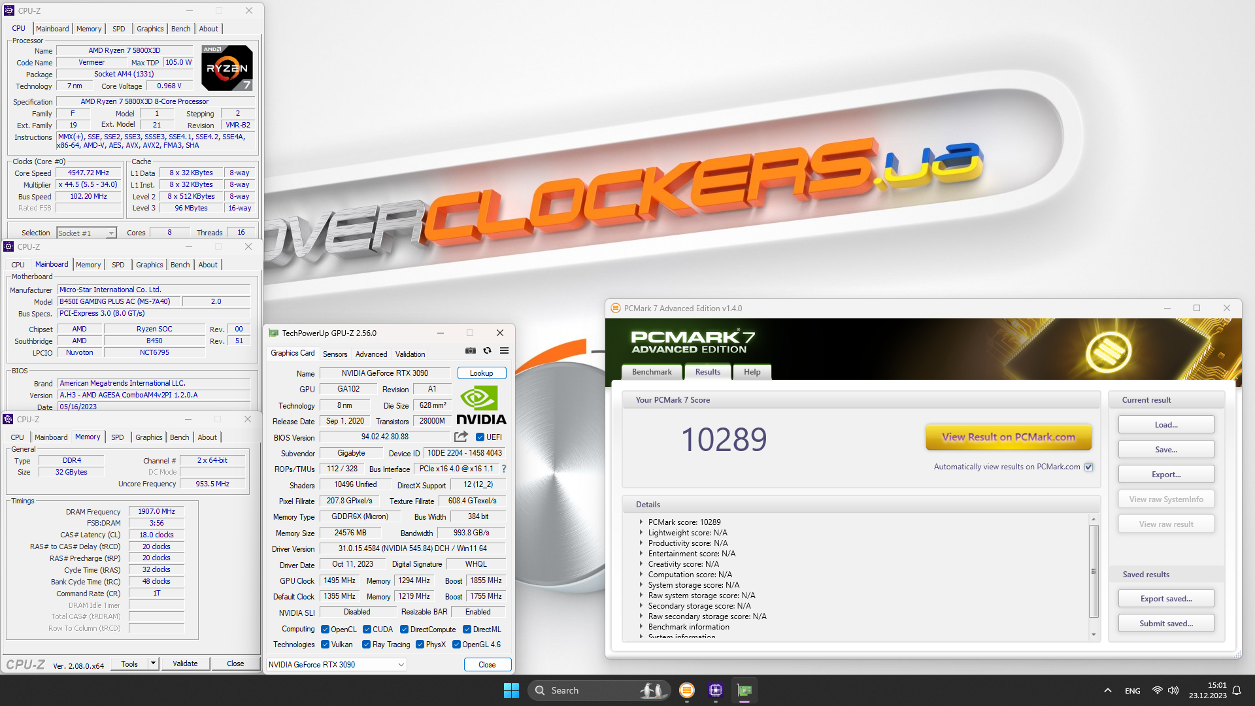Viewport: 1255px width, 706px height.
Task: Open the Windows Start menu
Action: [x=511, y=690]
